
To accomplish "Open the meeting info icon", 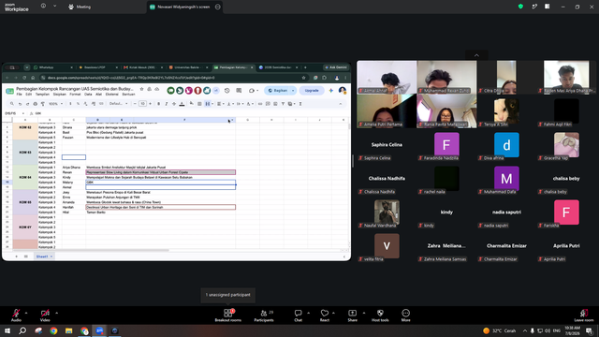I will [x=43, y=7].
